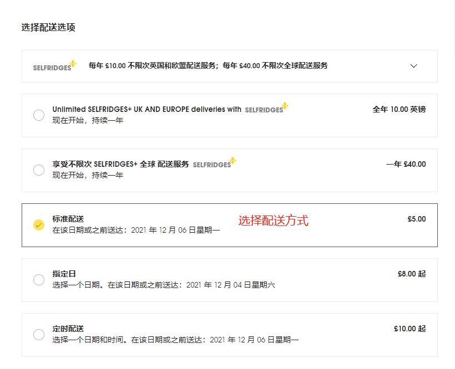This screenshot has height=369, width=455.
Task: Click 现在开始，持续一年 under the 全球 option
Action: (x=88, y=175)
